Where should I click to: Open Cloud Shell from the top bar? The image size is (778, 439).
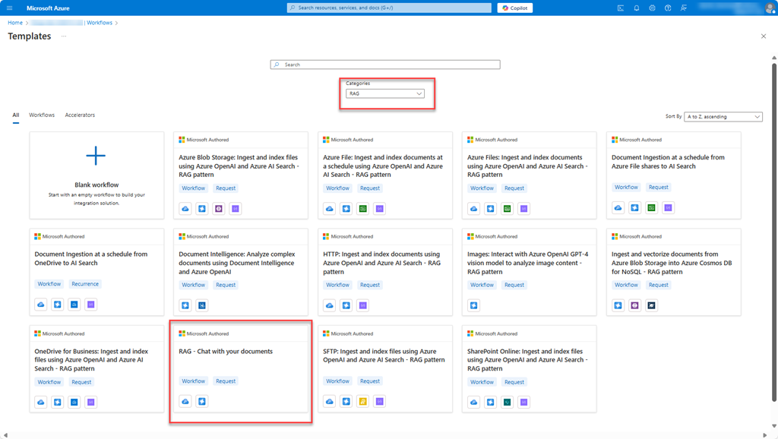click(x=621, y=8)
